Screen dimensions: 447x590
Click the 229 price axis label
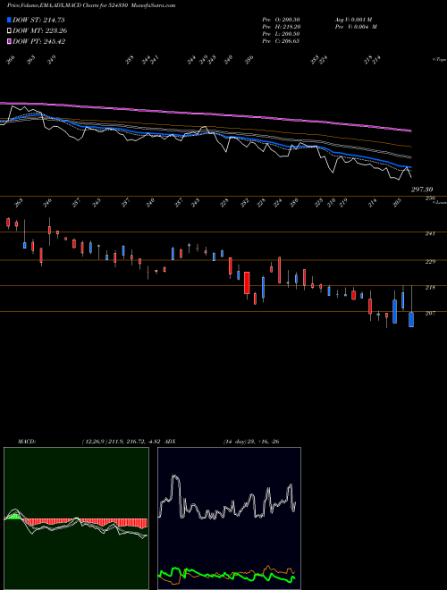tap(430, 262)
